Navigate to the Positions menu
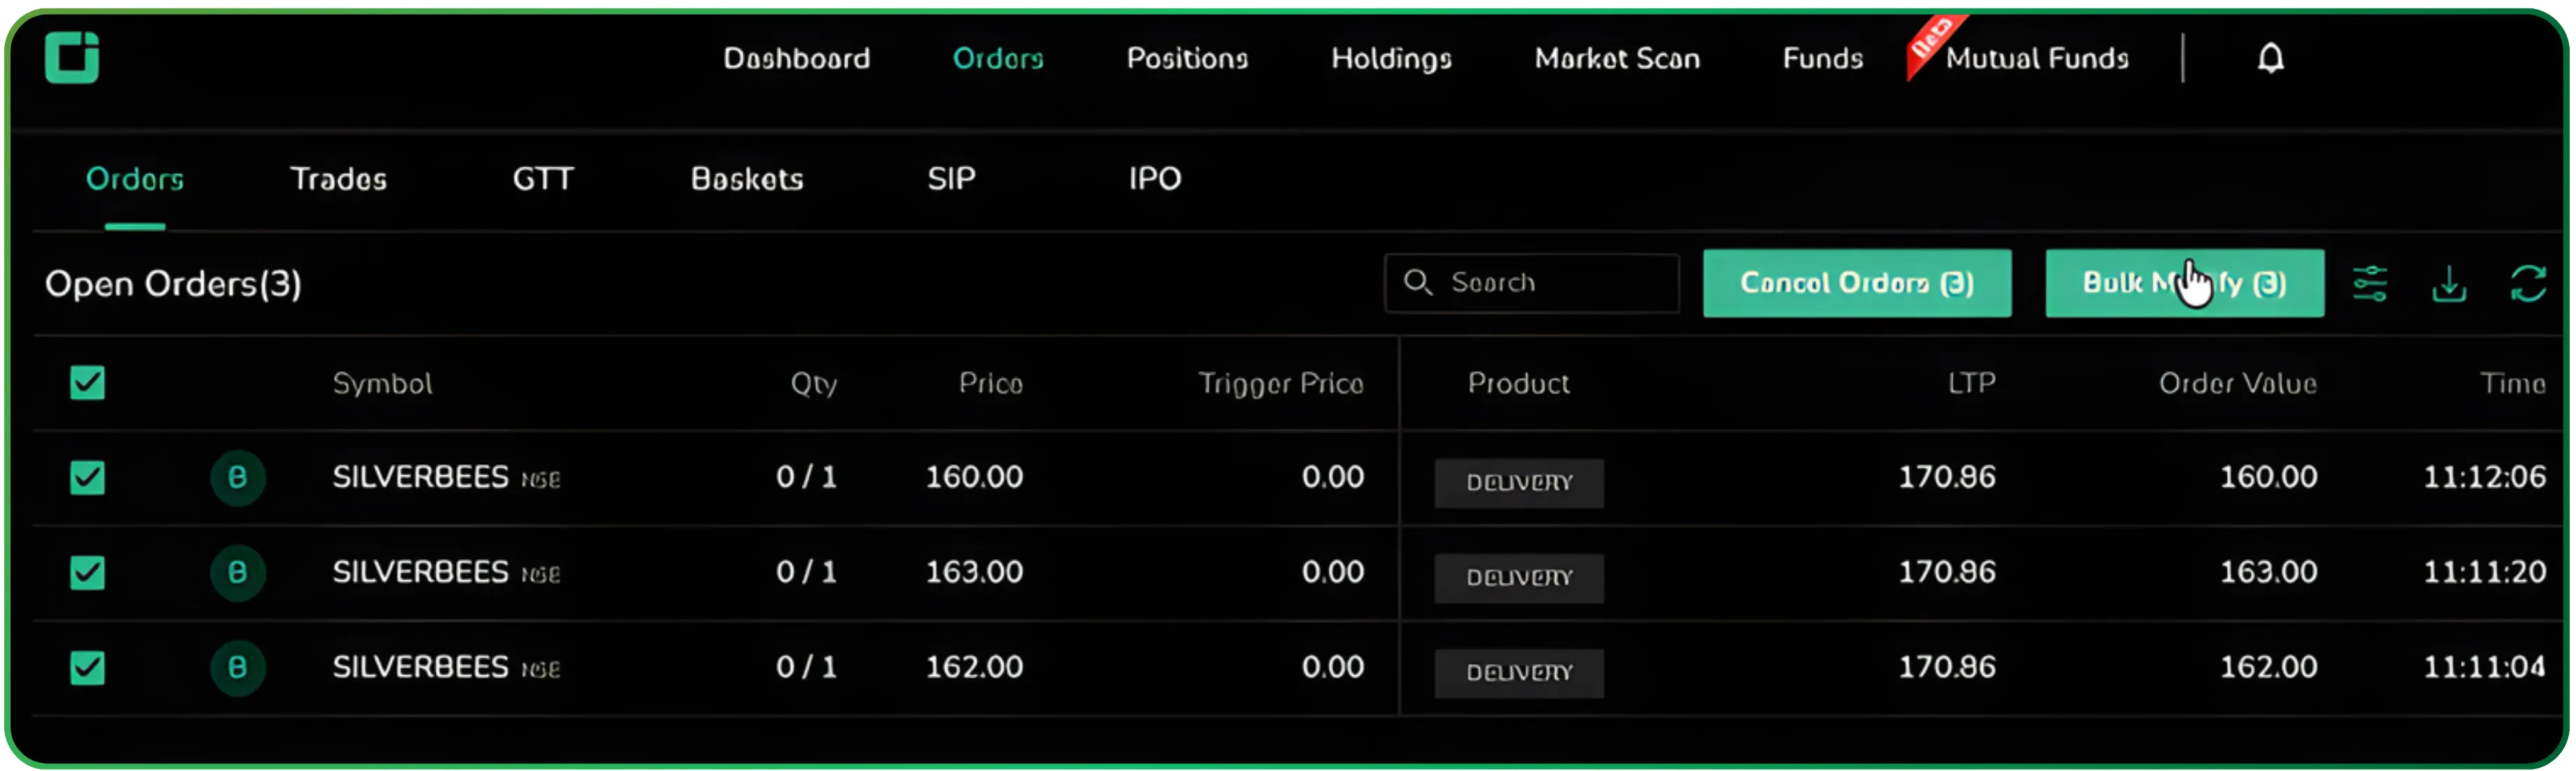The width and height of the screenshot is (2576, 771). tap(1186, 58)
